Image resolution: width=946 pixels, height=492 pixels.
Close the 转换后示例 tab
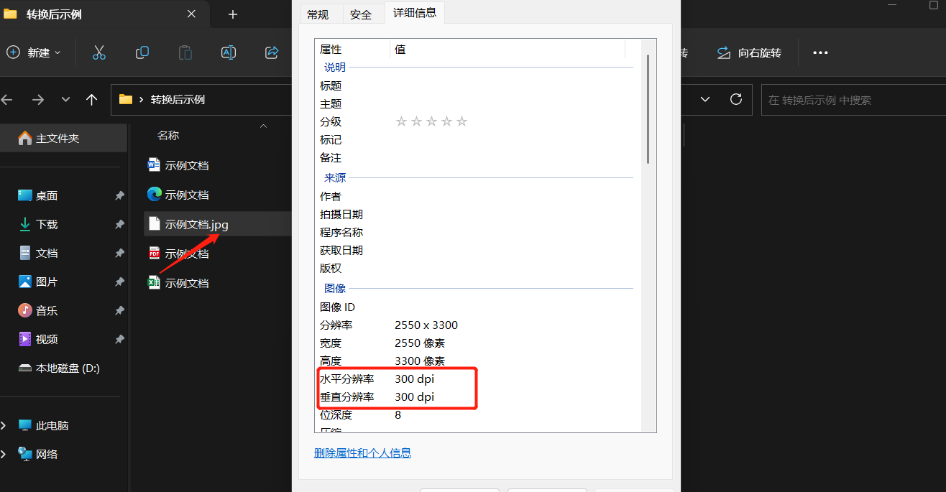point(191,14)
